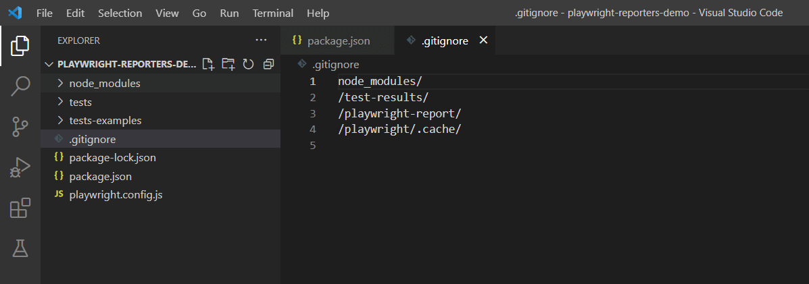Open Explorer's more actions ellipsis menu
The width and height of the screenshot is (809, 284).
261,40
